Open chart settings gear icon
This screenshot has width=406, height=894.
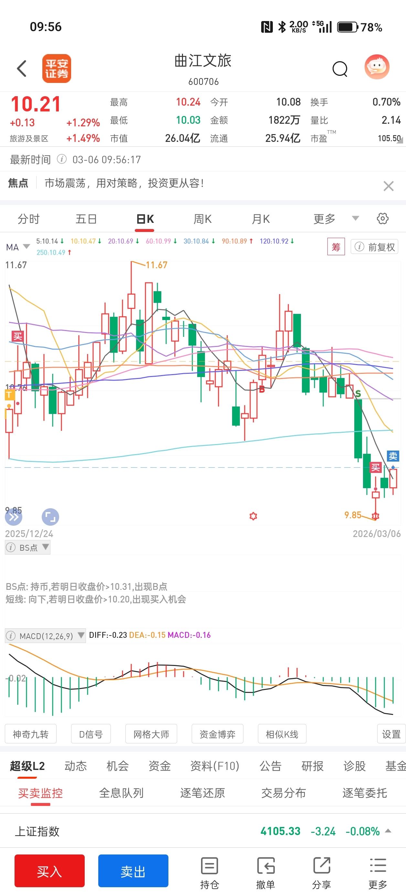[382, 219]
